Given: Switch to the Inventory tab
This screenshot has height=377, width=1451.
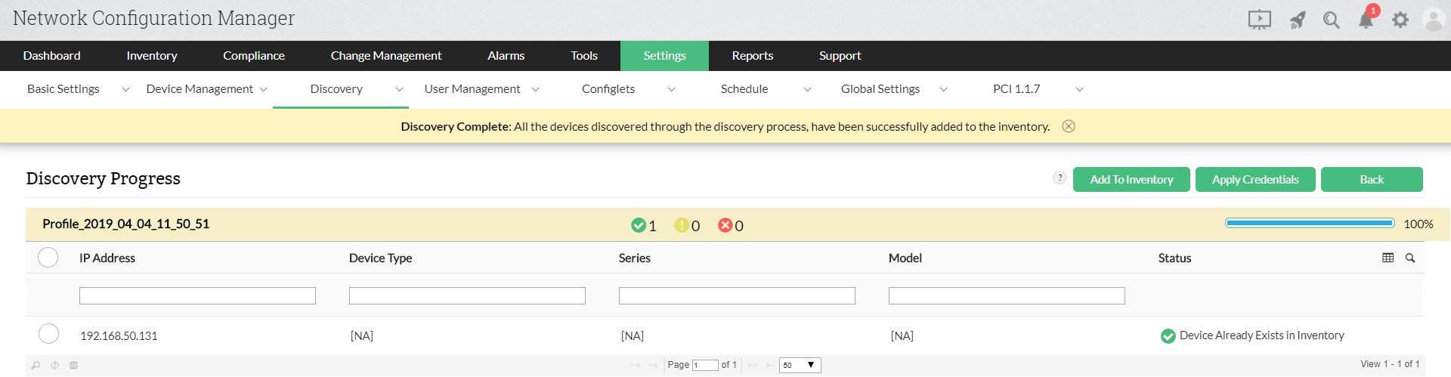Looking at the screenshot, I should pos(152,56).
